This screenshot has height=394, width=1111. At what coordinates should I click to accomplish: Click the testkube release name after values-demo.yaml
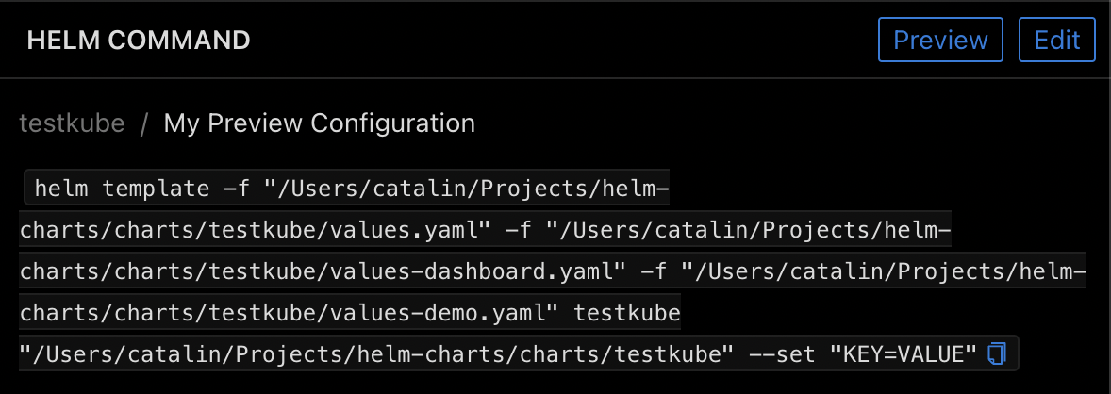coord(626,313)
